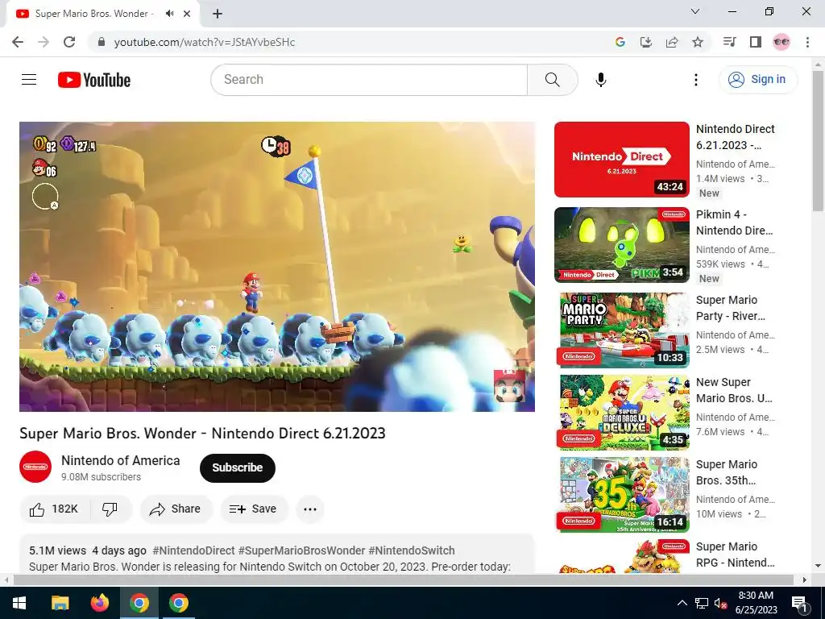Open Windows notification center
825x619 pixels.
(x=799, y=603)
